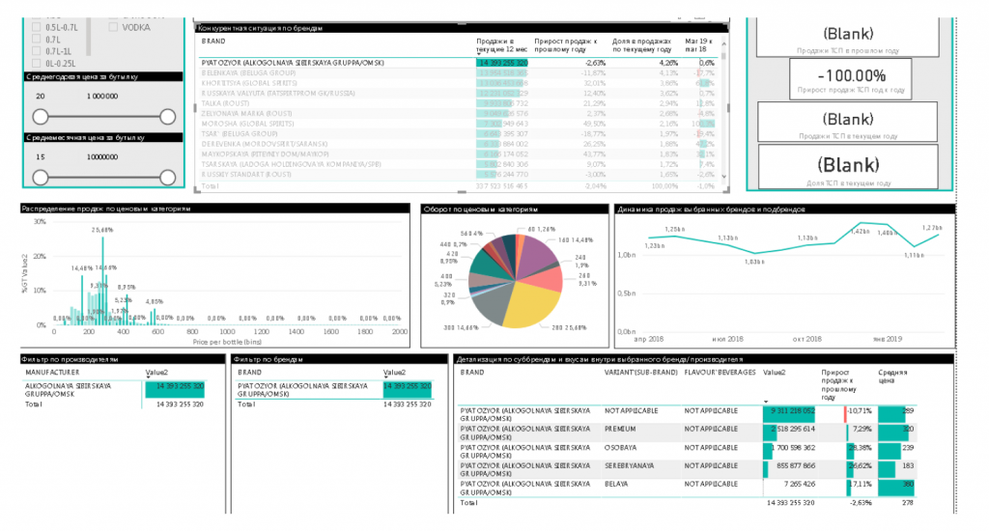Sort by 'Mar 19 к mar 18' column

click(x=699, y=44)
